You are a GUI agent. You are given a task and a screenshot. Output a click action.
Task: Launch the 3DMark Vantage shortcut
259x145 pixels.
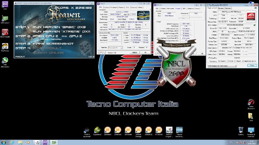pos(138,132)
